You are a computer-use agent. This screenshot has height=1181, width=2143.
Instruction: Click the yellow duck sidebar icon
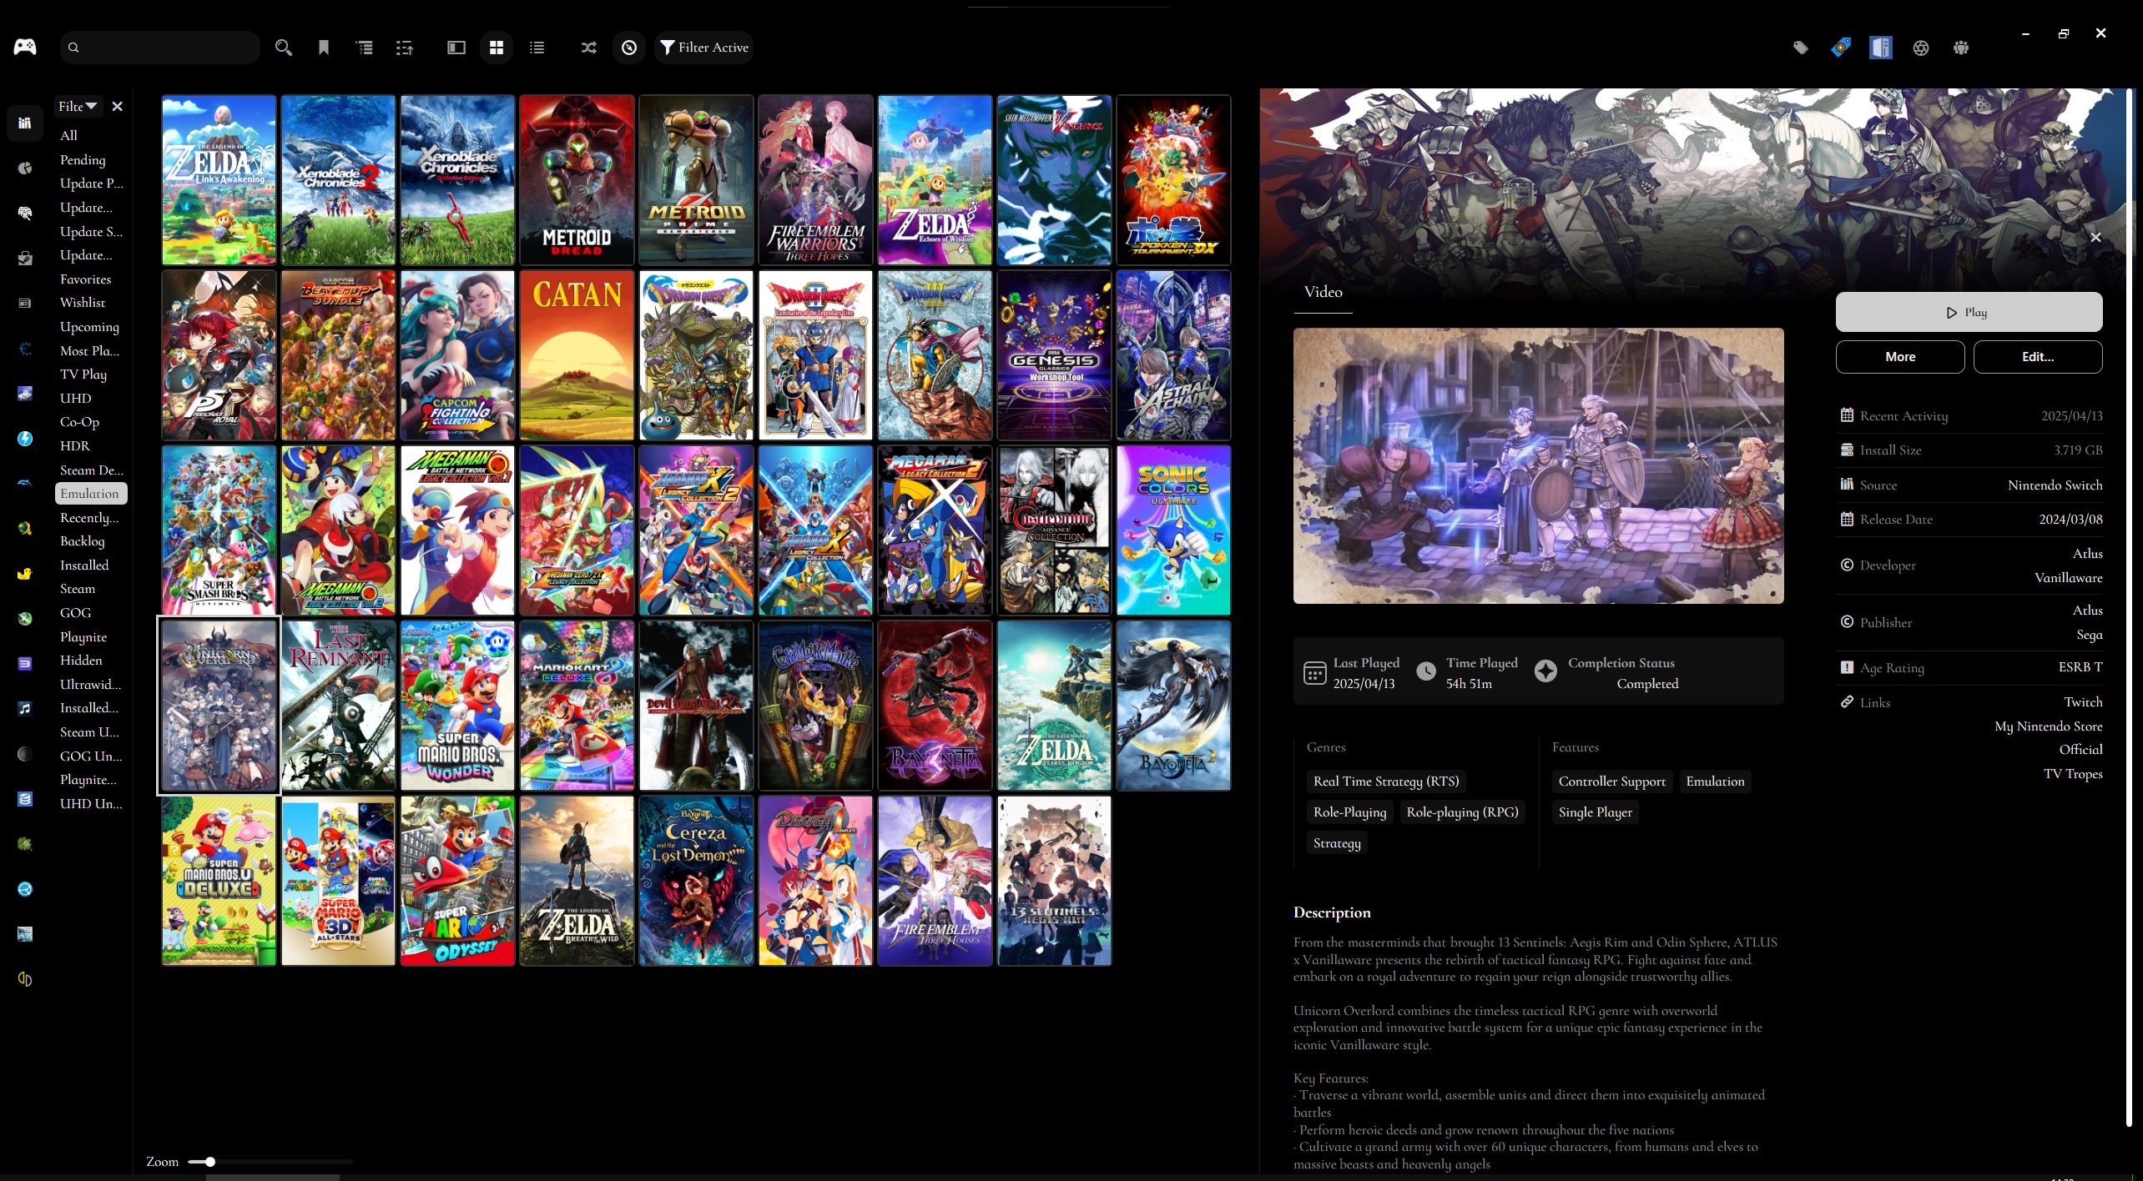coord(25,574)
